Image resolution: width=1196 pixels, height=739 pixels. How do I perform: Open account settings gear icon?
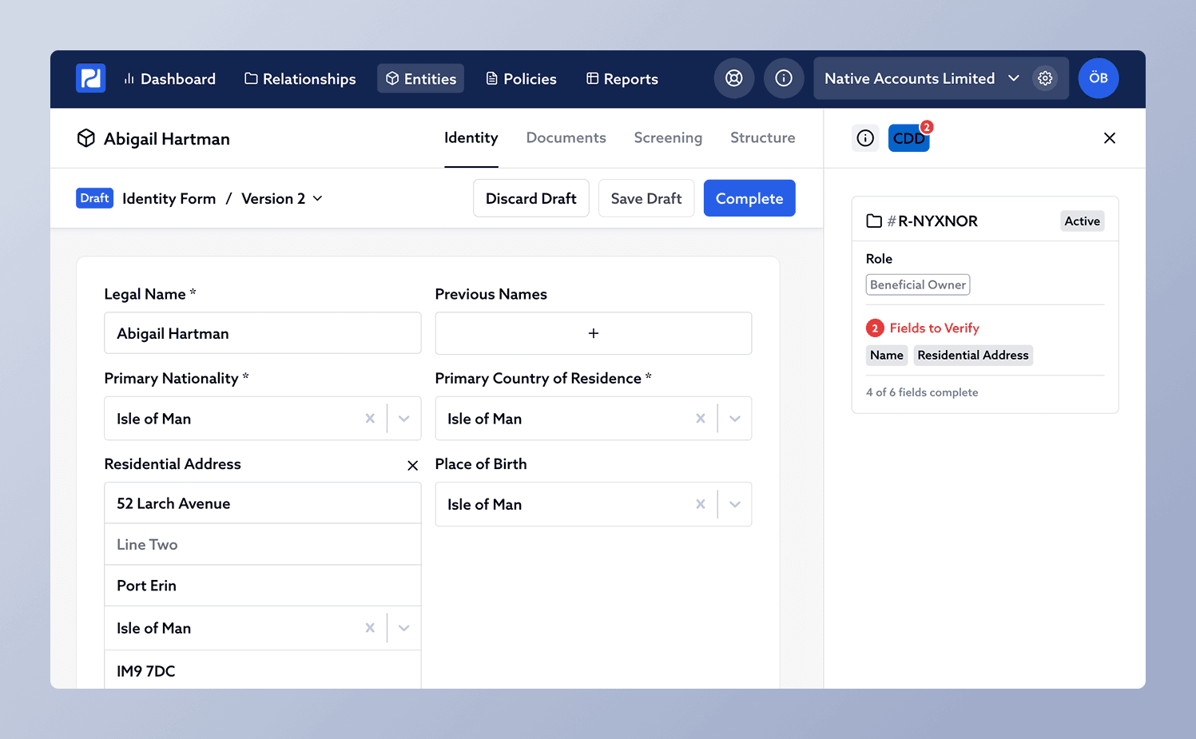click(1045, 78)
